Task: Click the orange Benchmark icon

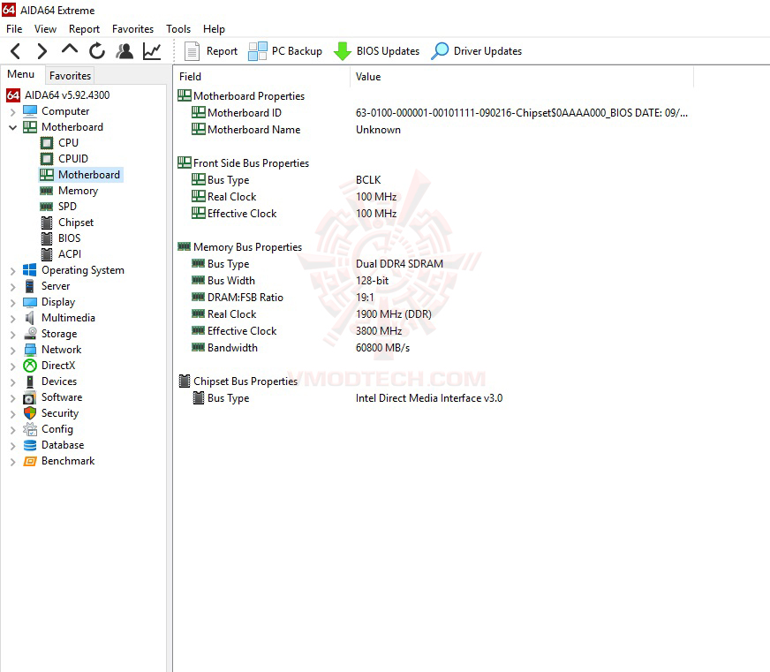Action: point(30,461)
